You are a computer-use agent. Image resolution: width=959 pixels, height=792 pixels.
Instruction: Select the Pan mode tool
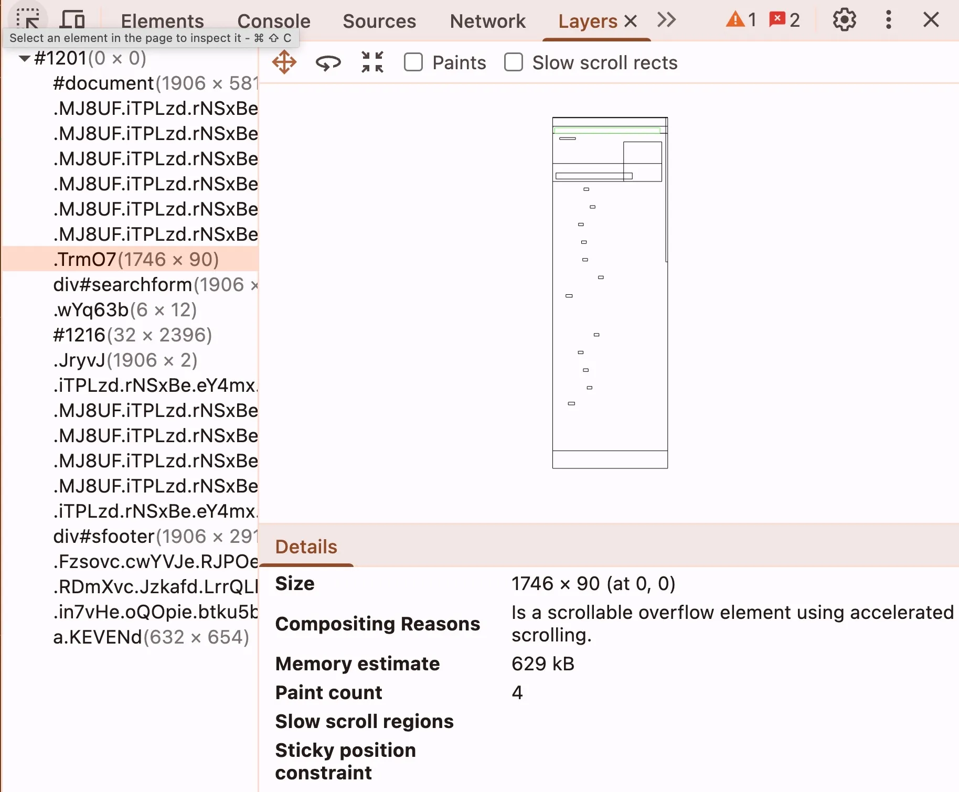point(284,62)
